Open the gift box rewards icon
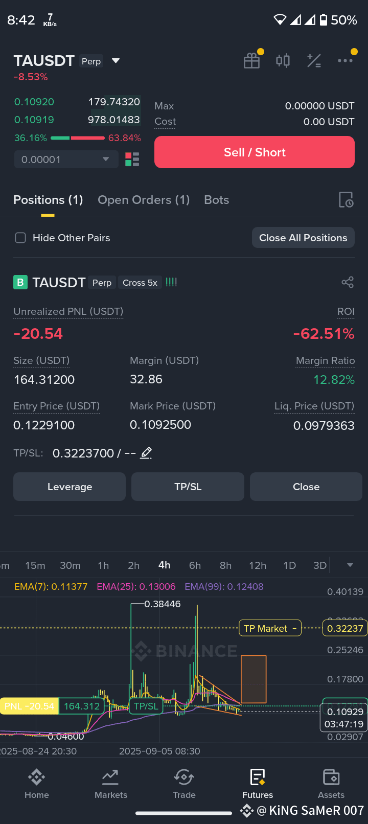This screenshot has width=368, height=824. [x=252, y=61]
